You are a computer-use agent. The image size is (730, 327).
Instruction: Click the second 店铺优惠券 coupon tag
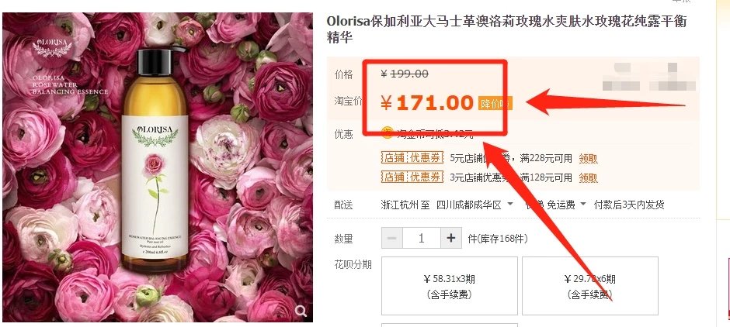click(x=412, y=177)
